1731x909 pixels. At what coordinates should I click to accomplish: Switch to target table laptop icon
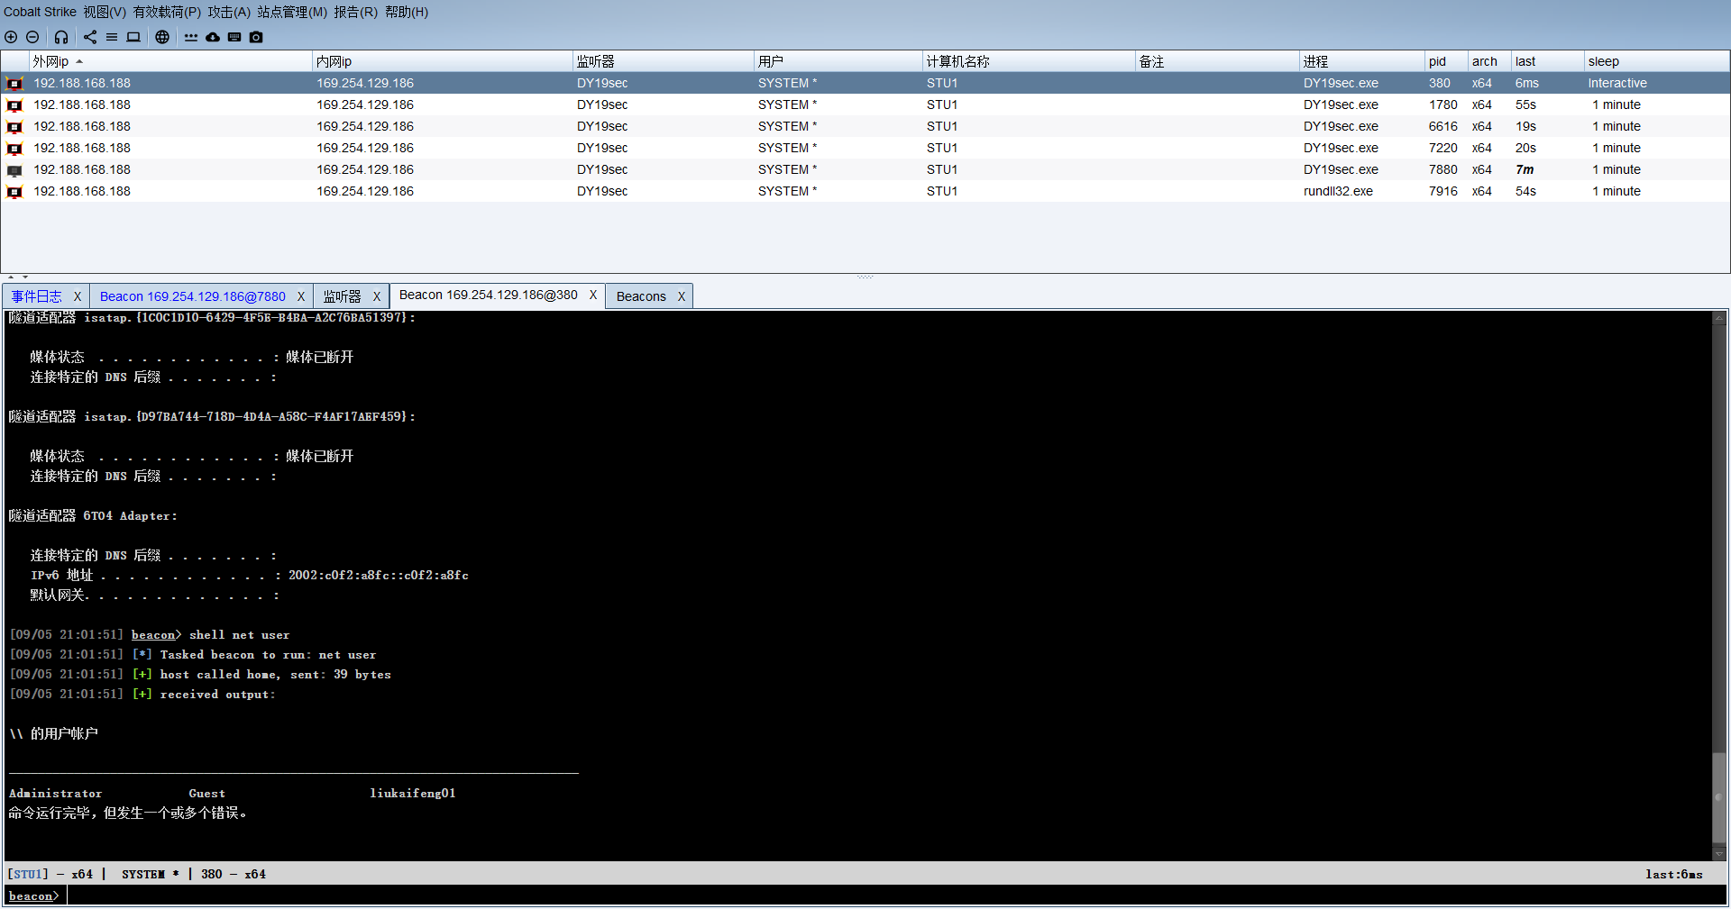133,37
